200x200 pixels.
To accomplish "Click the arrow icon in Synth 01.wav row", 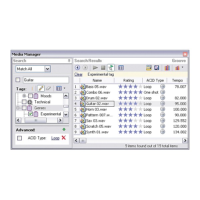I will [x=163, y=132].
